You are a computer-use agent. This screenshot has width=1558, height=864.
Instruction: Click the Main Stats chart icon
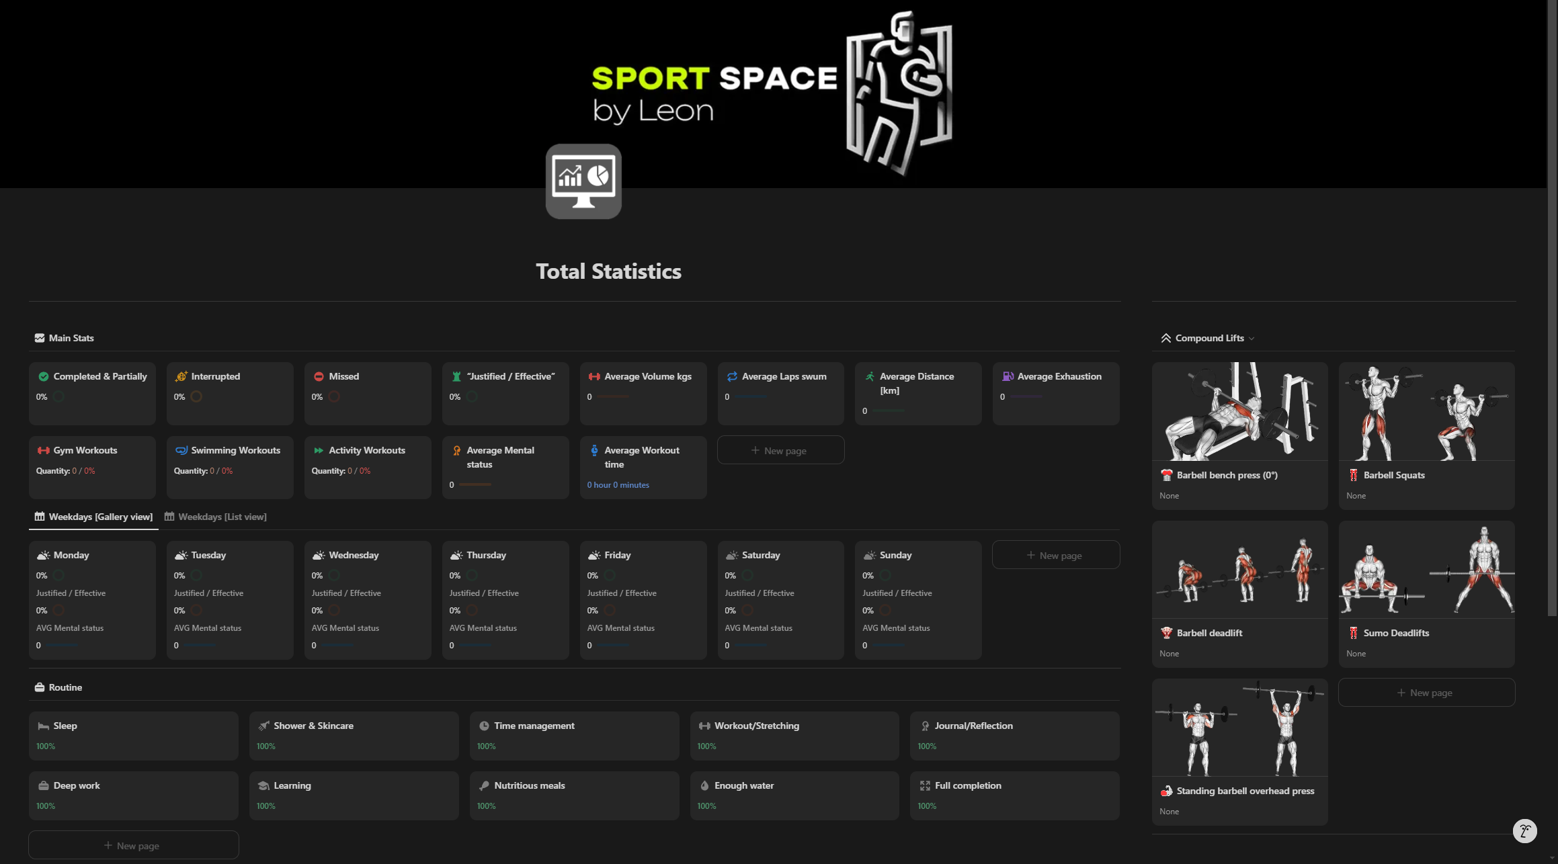click(40, 338)
